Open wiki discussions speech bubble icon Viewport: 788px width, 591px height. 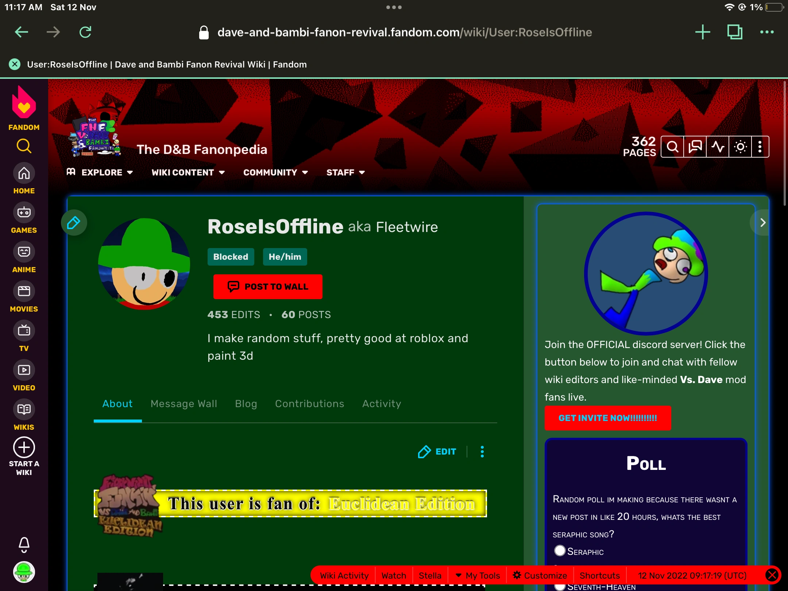point(695,147)
